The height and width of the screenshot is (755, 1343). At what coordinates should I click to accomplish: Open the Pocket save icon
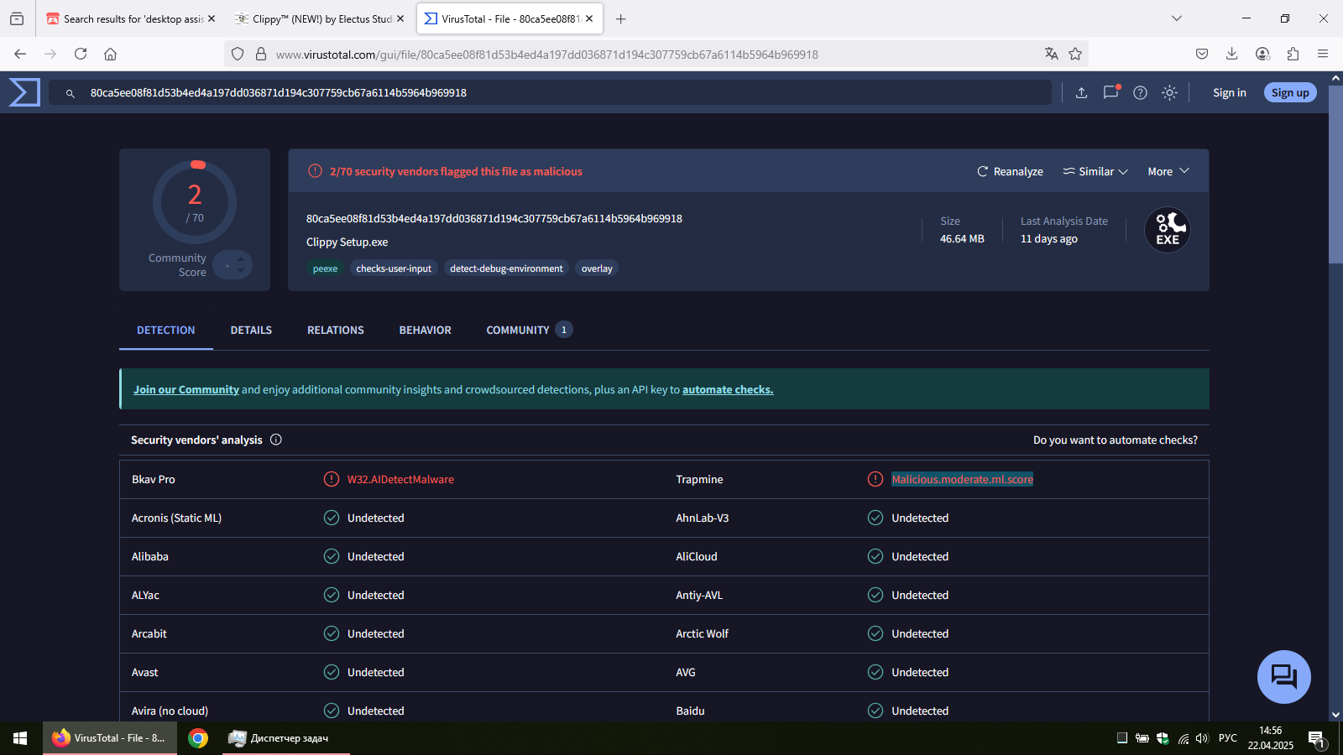click(1202, 54)
